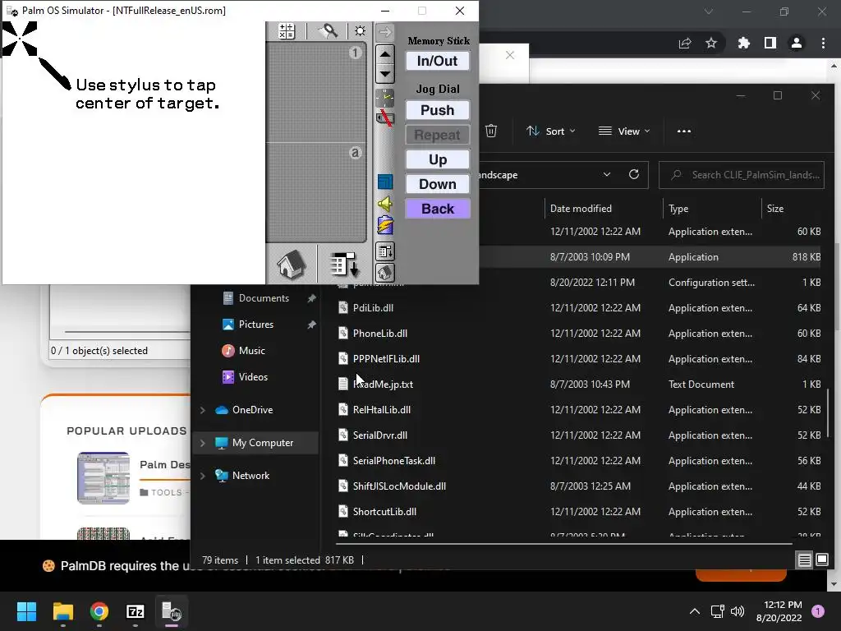Open Pictures in Explorer sidebar

256,324
